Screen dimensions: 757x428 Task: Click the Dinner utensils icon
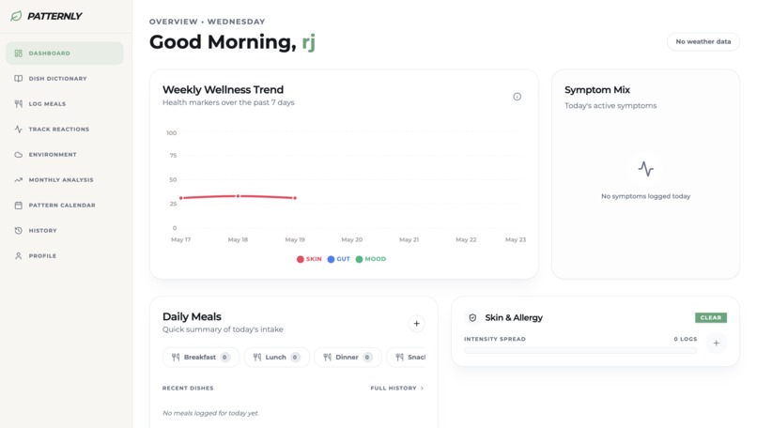point(328,357)
